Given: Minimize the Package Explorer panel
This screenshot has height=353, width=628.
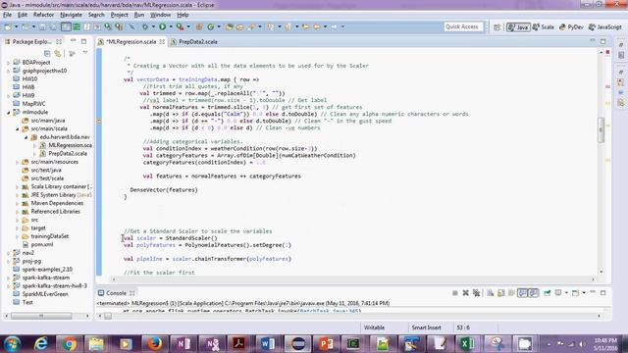Looking at the screenshot, I should [x=73, y=41].
